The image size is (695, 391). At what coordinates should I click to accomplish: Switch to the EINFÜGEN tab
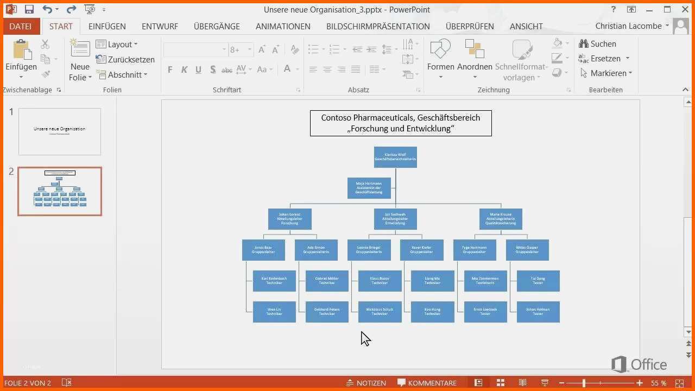click(x=107, y=26)
